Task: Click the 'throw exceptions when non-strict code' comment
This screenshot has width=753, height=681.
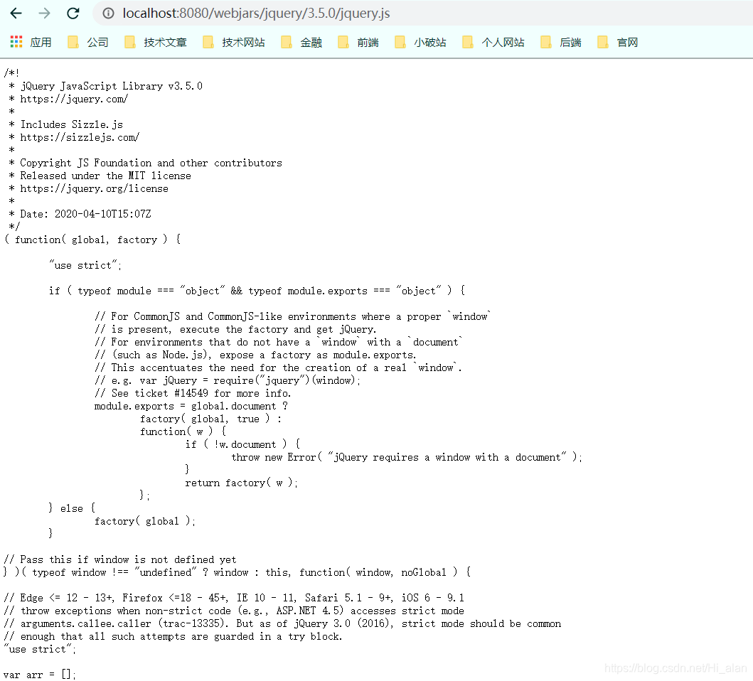Action: 234,611
